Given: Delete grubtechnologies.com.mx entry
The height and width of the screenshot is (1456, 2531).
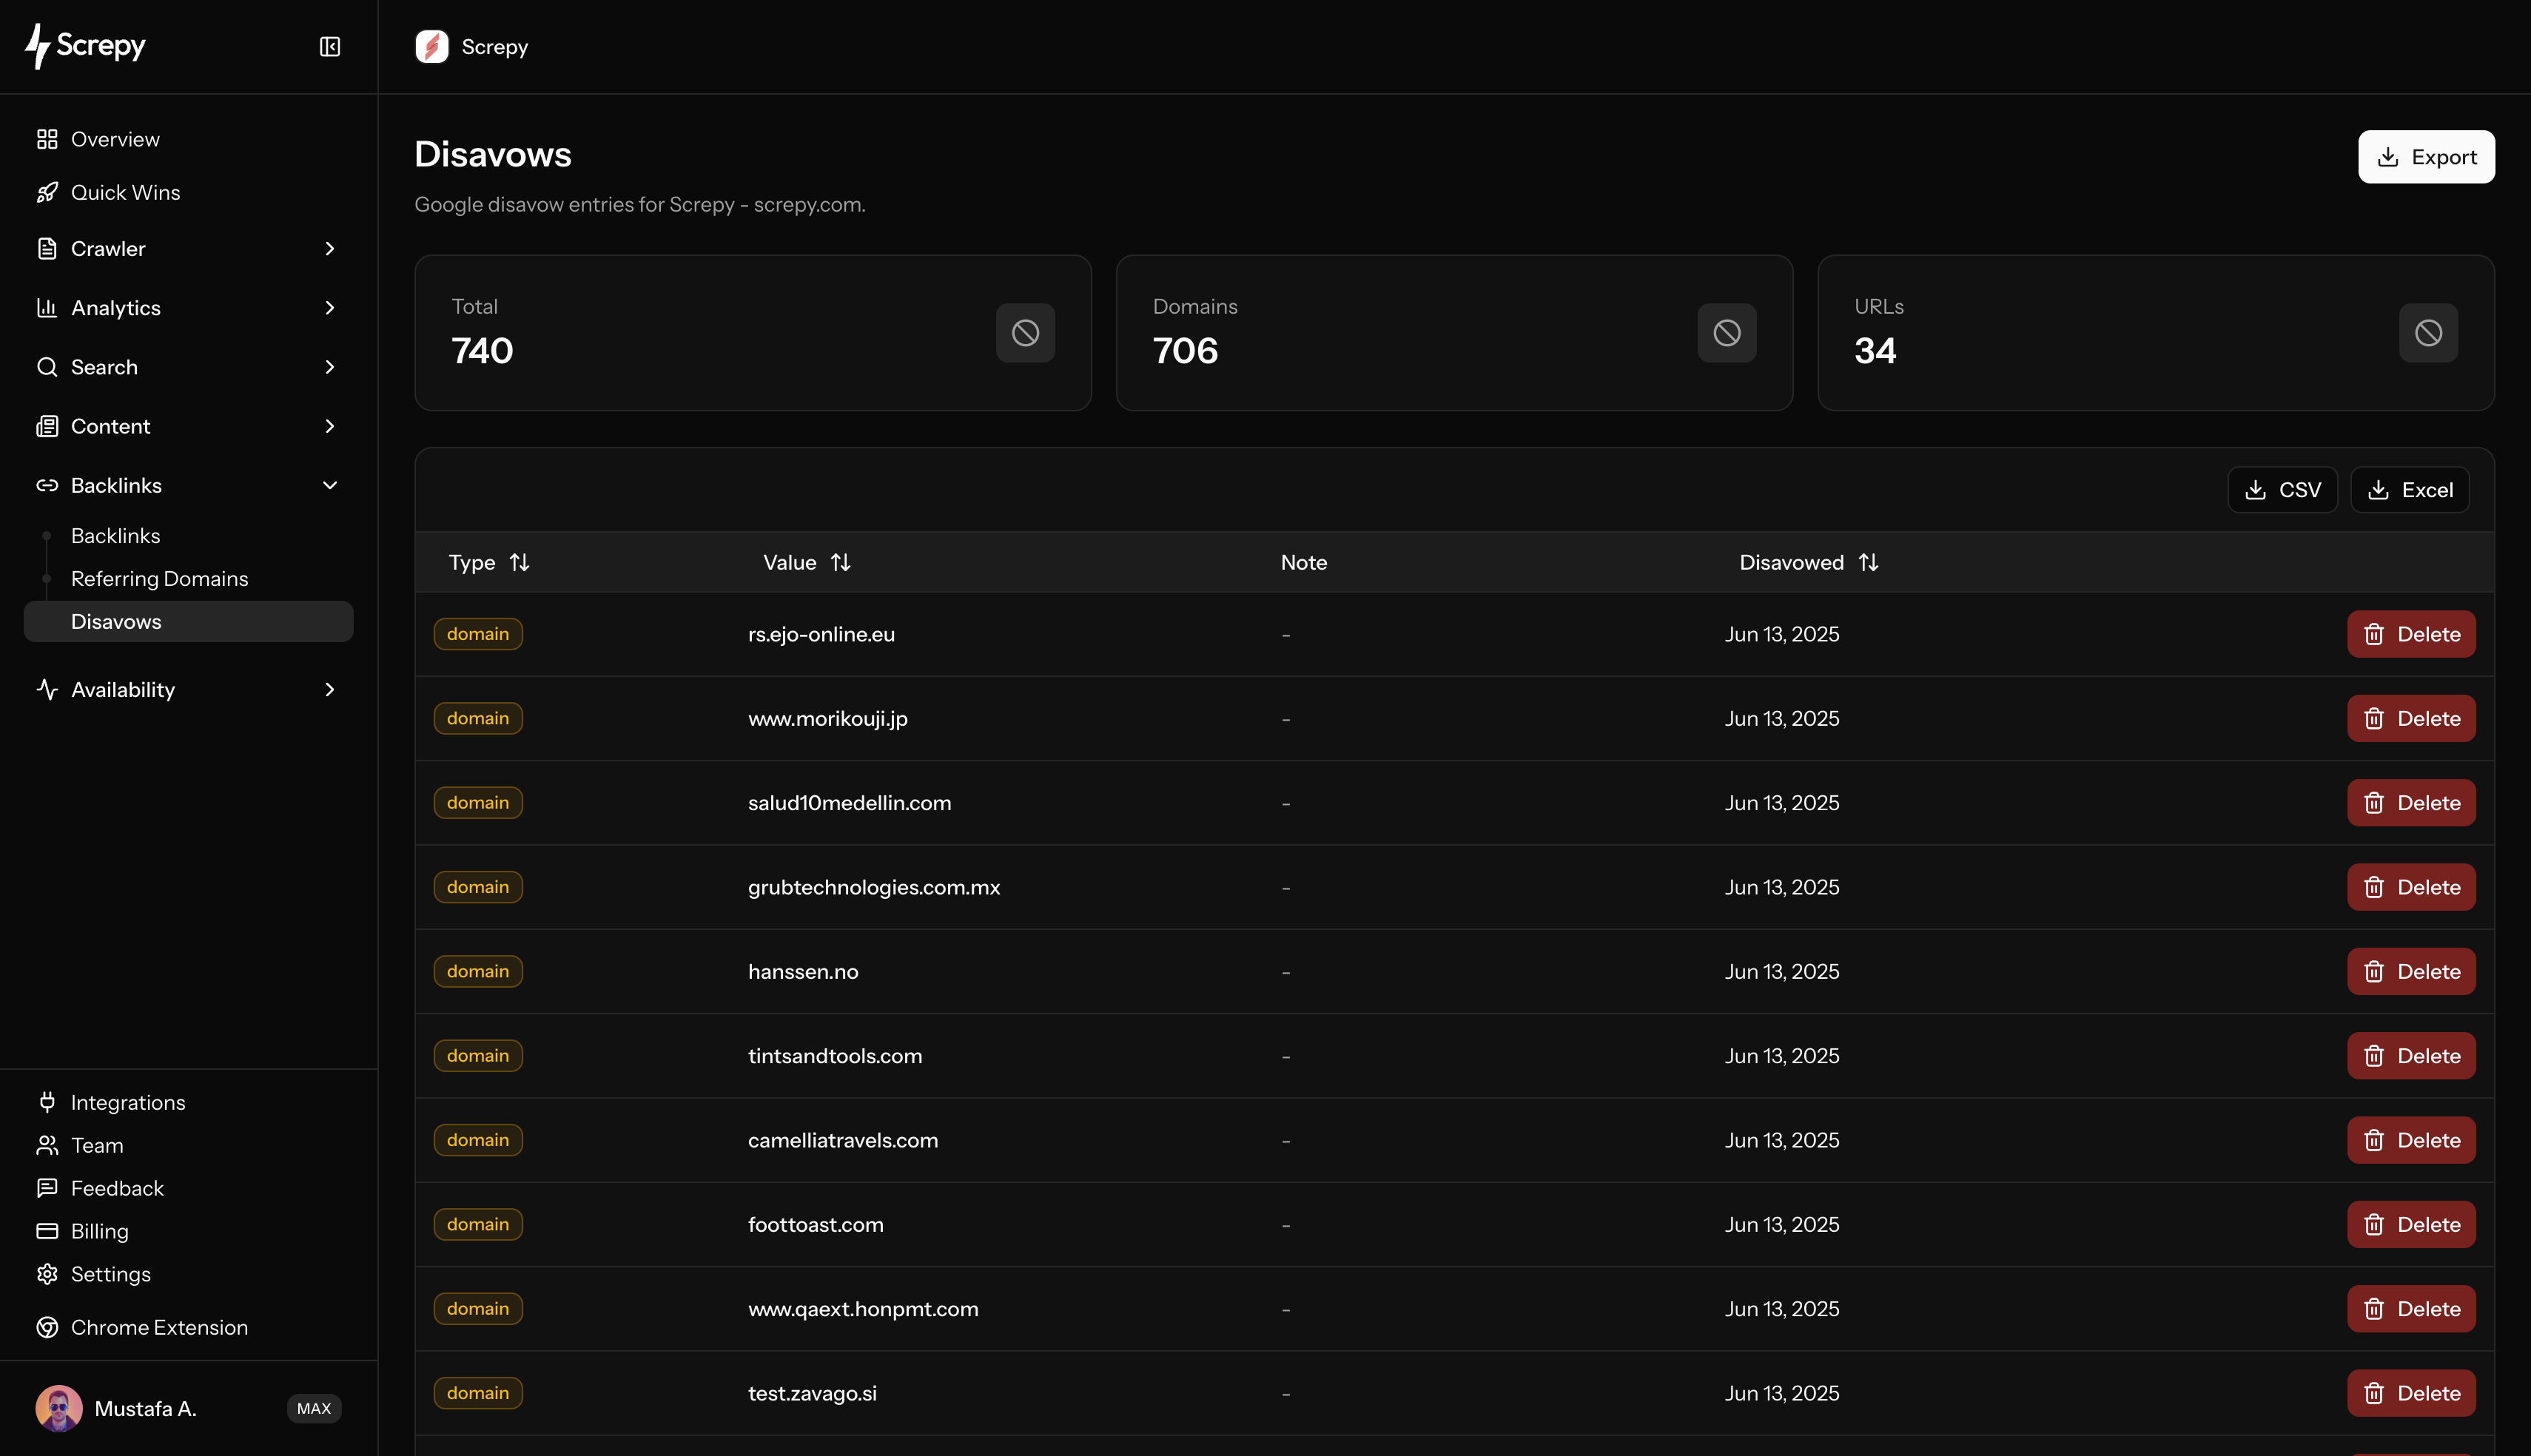Looking at the screenshot, I should coord(2411,887).
